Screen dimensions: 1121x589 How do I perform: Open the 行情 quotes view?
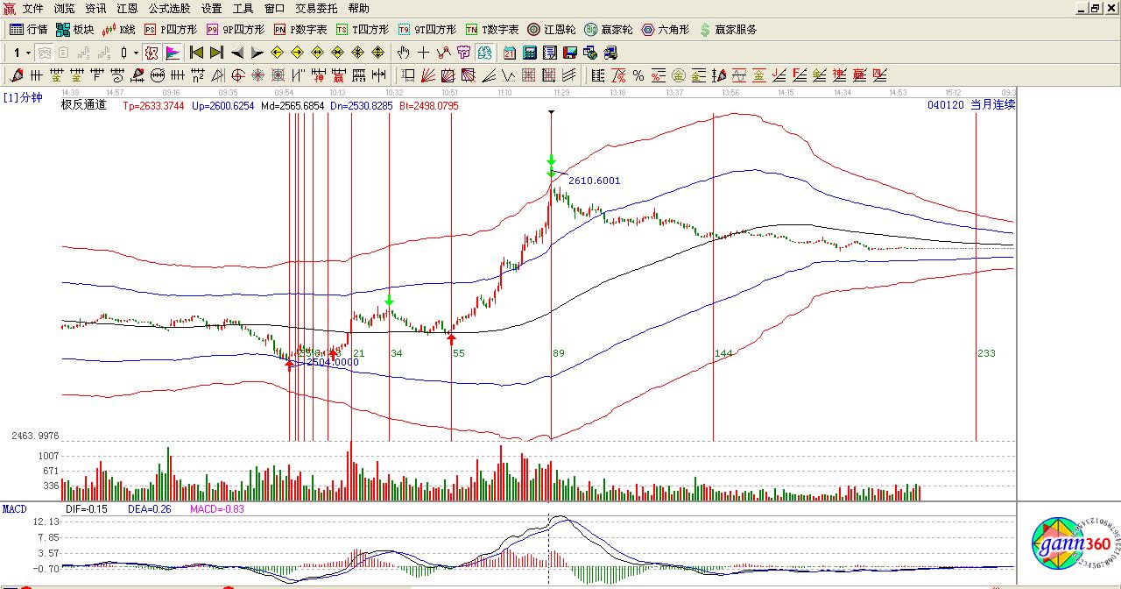(x=28, y=30)
